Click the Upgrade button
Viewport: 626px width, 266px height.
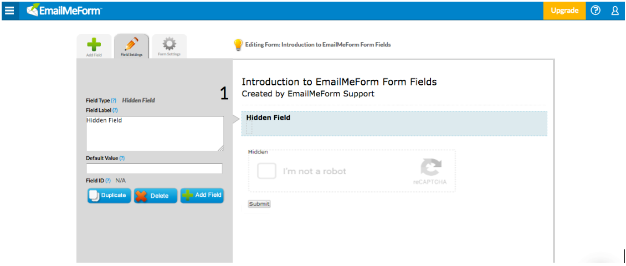[564, 11]
